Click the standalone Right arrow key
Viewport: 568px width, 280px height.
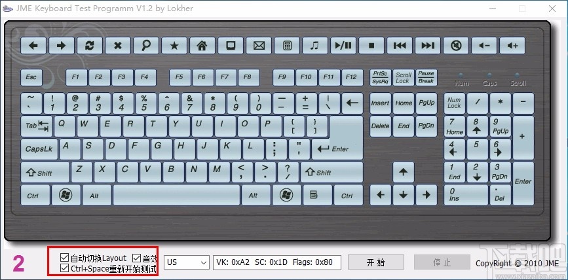coord(426,196)
